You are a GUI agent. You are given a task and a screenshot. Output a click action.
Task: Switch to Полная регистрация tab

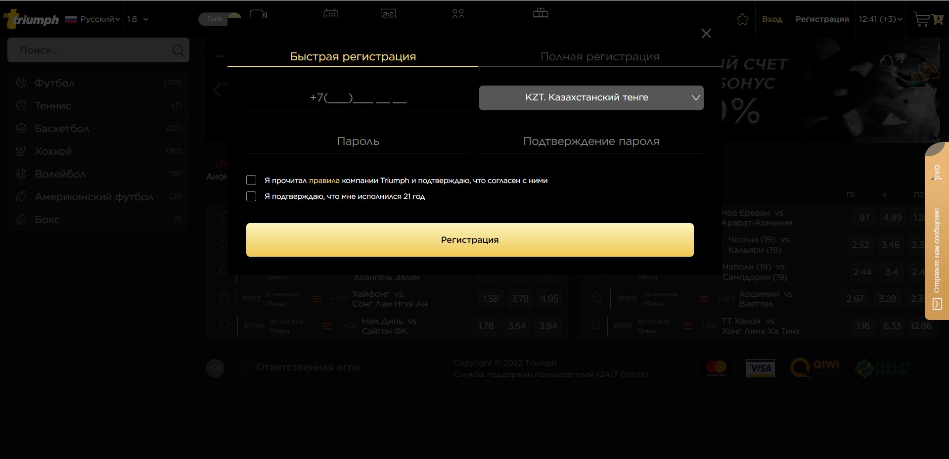(600, 56)
